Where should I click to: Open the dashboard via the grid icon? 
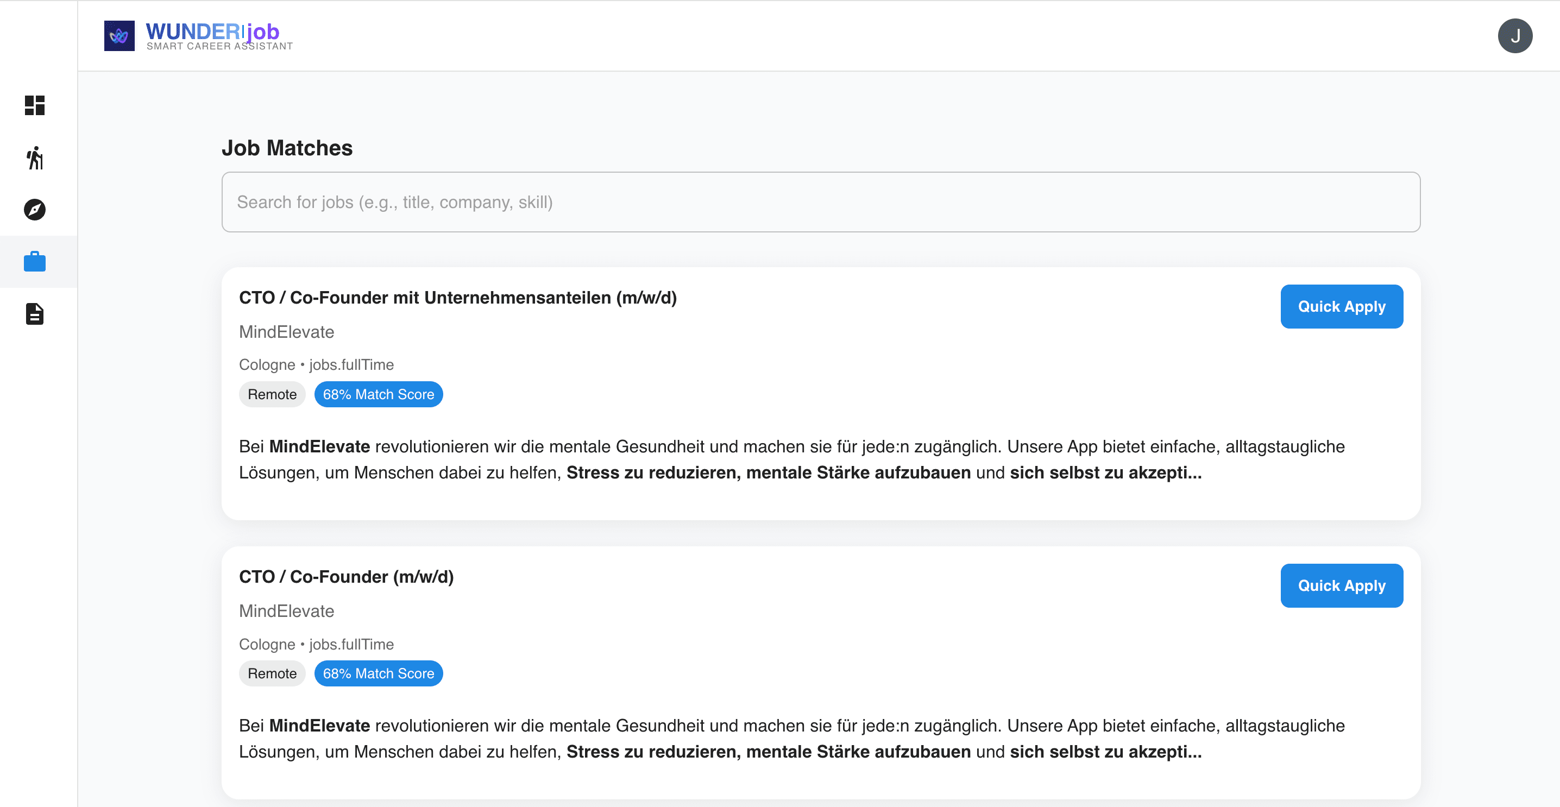coord(35,105)
